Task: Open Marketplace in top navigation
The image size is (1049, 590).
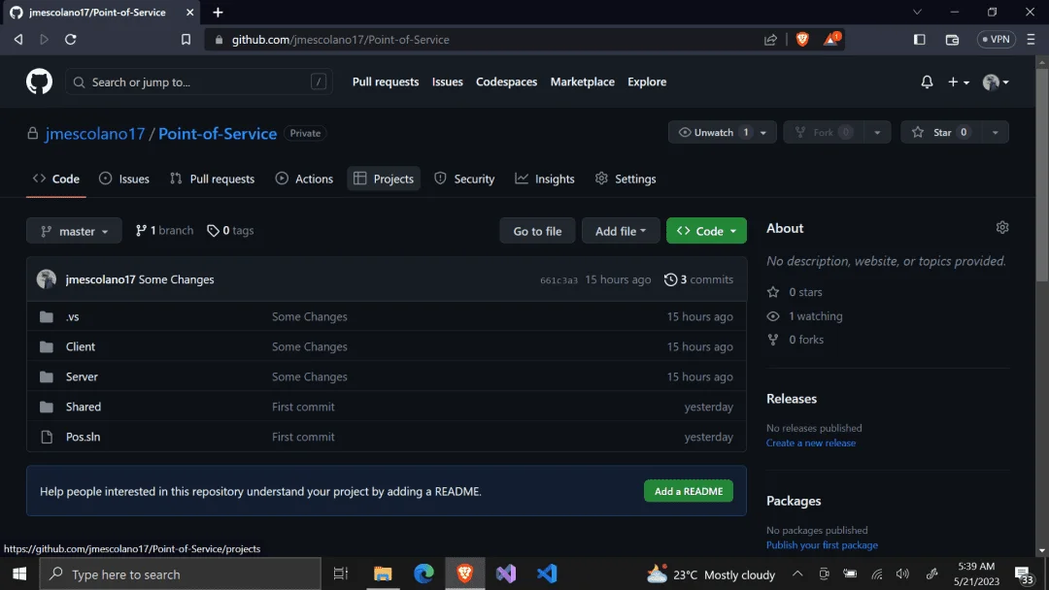Action: (582, 82)
